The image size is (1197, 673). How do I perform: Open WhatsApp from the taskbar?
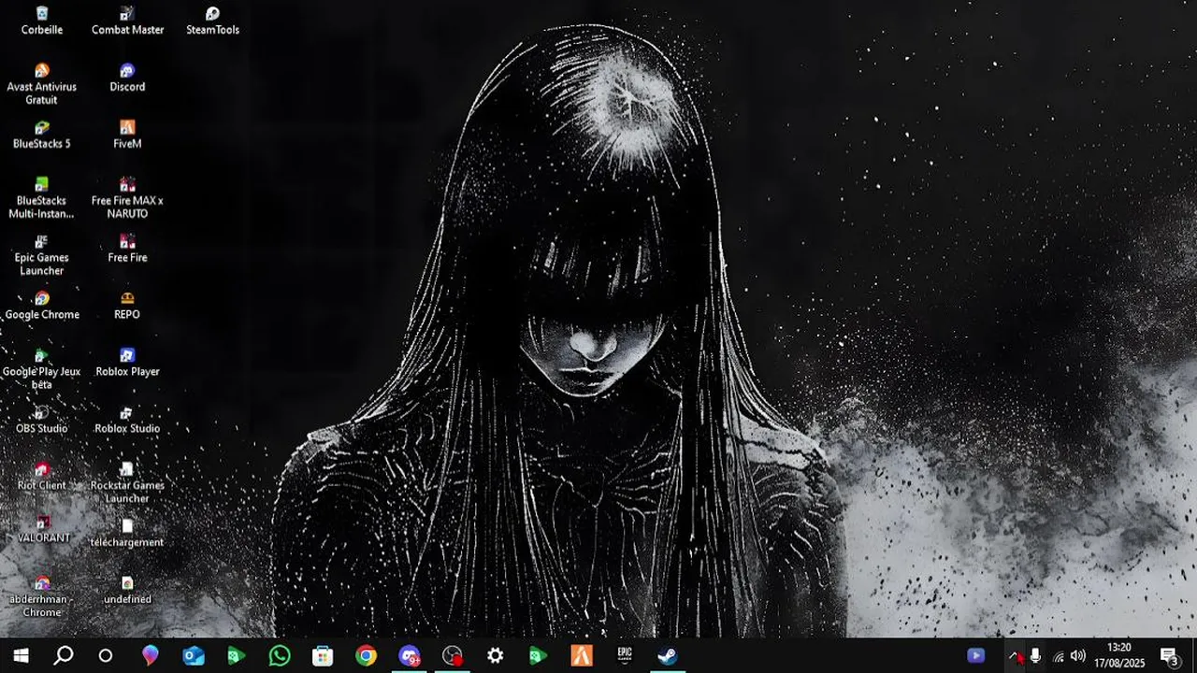pyautogui.click(x=280, y=655)
